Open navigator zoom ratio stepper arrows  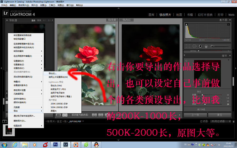click(x=52, y=20)
